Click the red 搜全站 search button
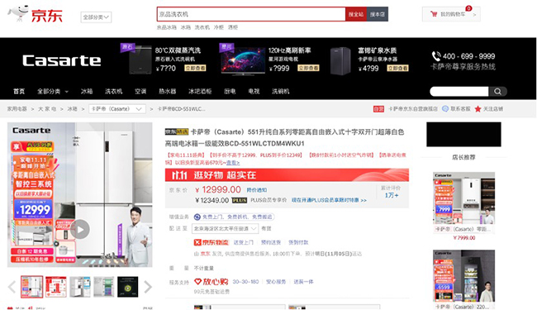537x310 pixels. pos(356,14)
